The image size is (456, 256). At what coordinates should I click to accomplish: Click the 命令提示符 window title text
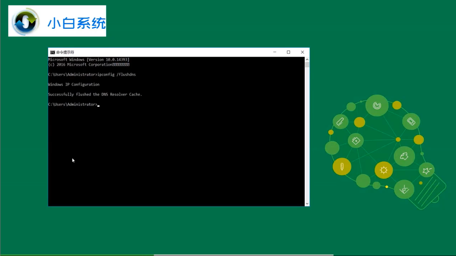[65, 52]
